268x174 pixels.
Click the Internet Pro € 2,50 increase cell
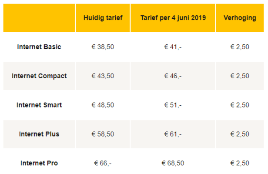[240, 163]
